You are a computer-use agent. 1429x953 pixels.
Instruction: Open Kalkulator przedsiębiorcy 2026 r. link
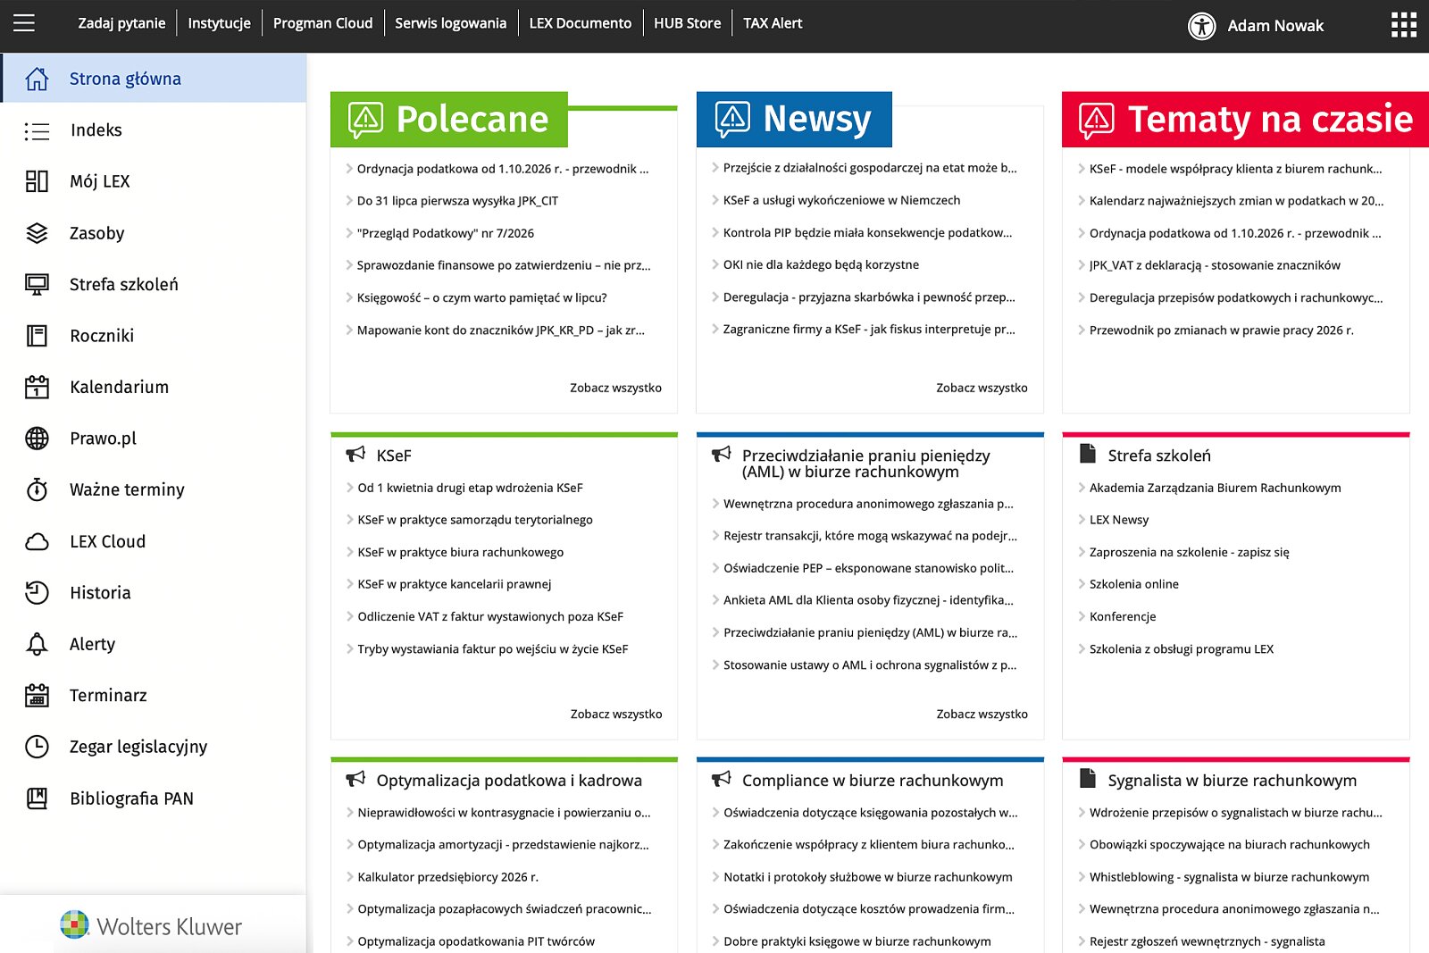tap(448, 877)
